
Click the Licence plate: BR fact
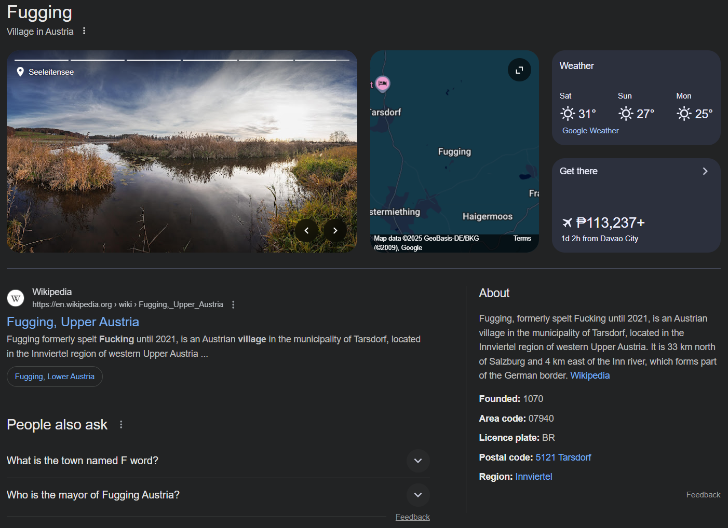point(517,438)
